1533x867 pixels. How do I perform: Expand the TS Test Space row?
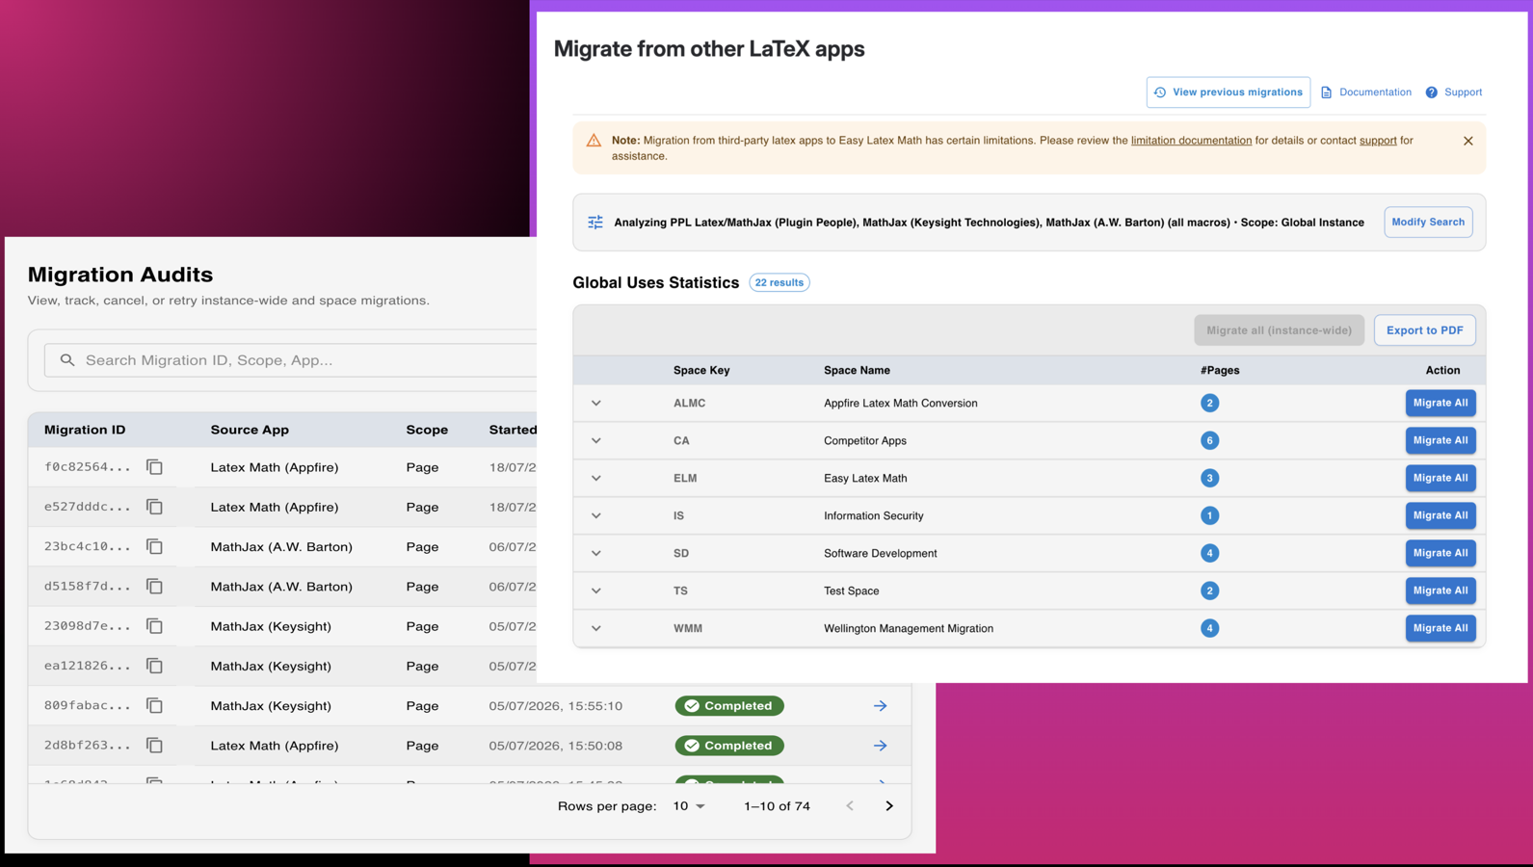pyautogui.click(x=596, y=591)
